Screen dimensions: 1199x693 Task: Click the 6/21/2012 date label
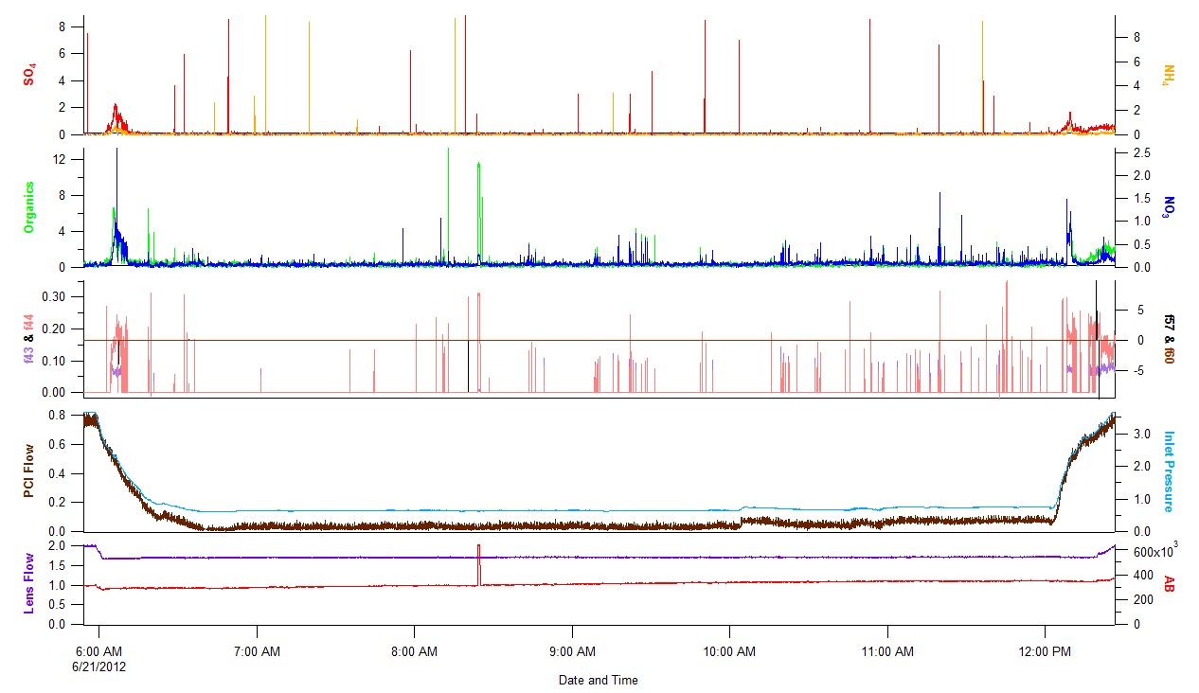click(x=99, y=666)
